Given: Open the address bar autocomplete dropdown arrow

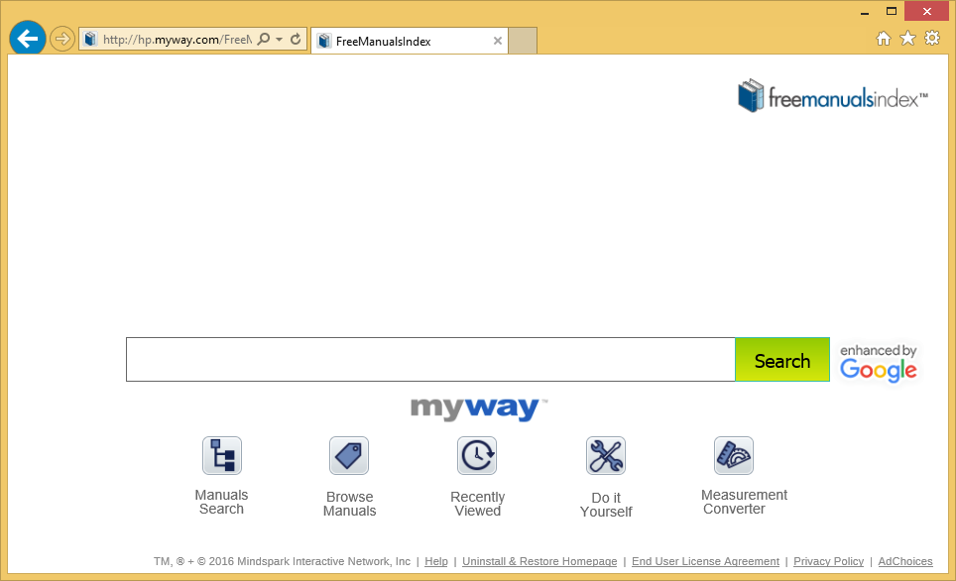Looking at the screenshot, I should 280,39.
